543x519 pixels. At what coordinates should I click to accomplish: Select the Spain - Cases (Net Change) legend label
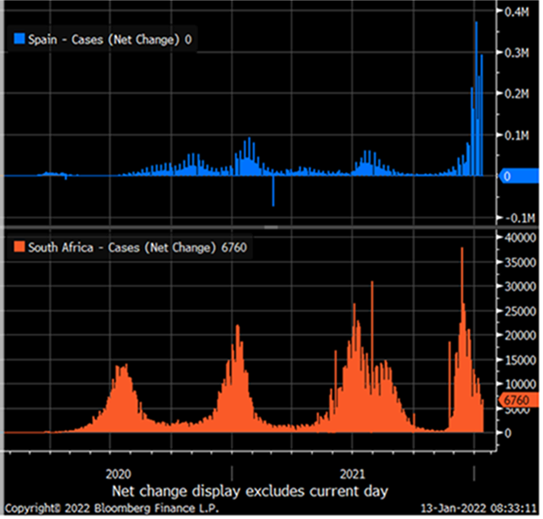point(104,41)
